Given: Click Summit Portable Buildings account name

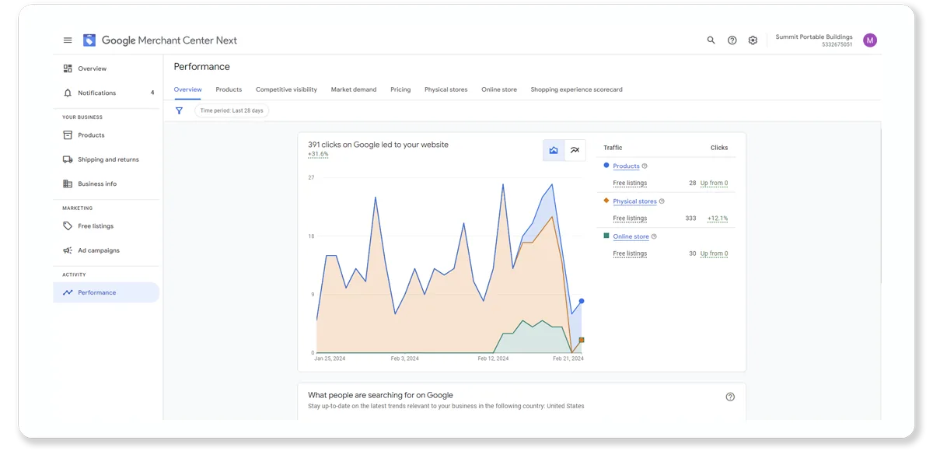Looking at the screenshot, I should [x=814, y=37].
